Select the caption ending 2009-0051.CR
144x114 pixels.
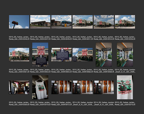click(83, 38)
